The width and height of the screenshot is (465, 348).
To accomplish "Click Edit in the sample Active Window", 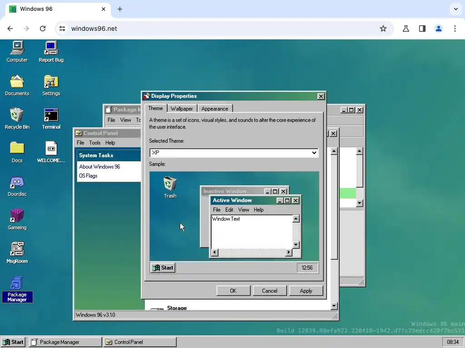I will (x=229, y=210).
